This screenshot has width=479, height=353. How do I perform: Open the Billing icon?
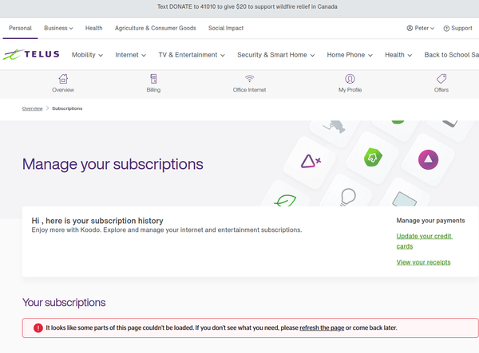[153, 79]
